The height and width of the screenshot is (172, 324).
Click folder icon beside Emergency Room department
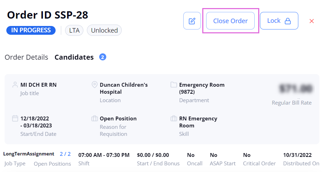pos(173,85)
